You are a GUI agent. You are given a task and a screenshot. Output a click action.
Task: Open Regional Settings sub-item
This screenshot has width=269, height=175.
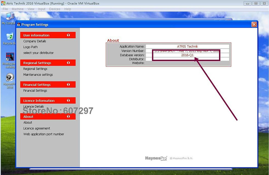click(x=35, y=69)
